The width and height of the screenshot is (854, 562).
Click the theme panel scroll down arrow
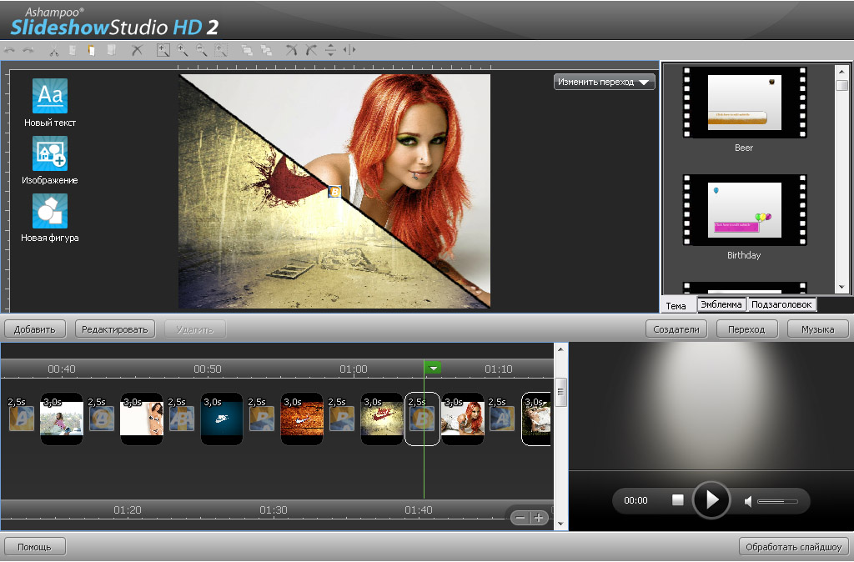tap(841, 287)
